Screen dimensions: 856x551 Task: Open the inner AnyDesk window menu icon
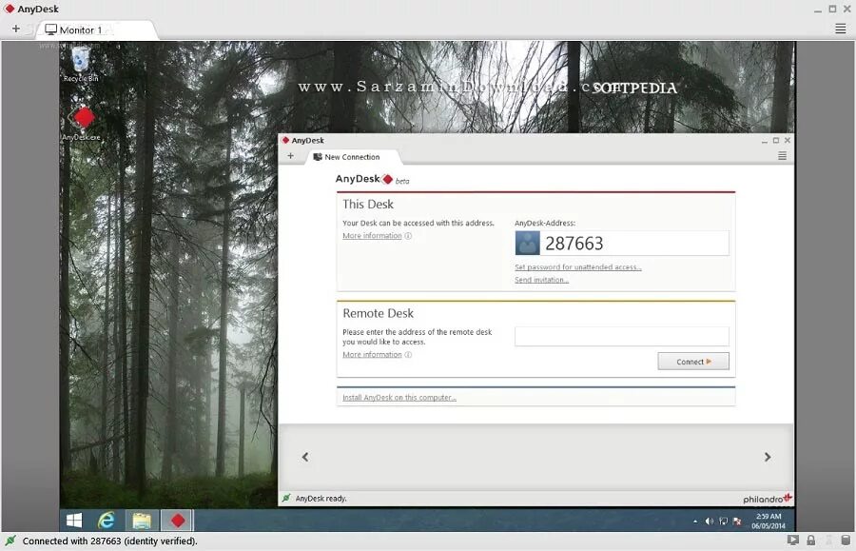[x=782, y=156]
